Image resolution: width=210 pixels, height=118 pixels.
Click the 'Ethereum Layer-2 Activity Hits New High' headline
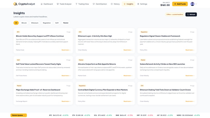coord(95,36)
